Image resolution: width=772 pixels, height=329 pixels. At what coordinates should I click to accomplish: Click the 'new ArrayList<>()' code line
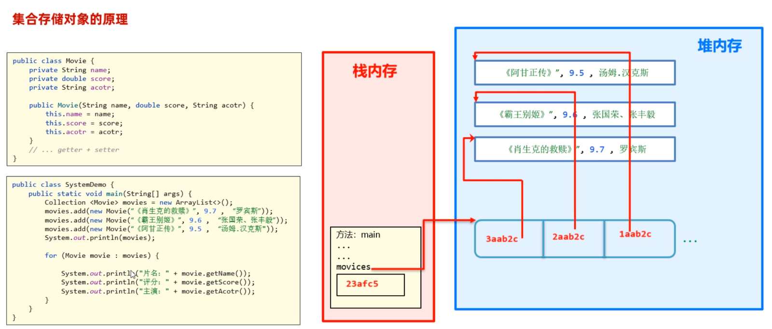(x=138, y=202)
